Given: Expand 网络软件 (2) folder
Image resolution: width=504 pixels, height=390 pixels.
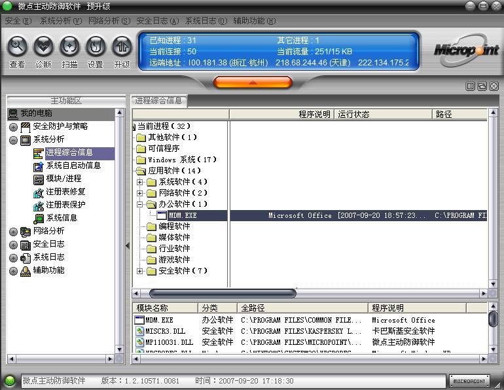Looking at the screenshot, I should (139, 193).
